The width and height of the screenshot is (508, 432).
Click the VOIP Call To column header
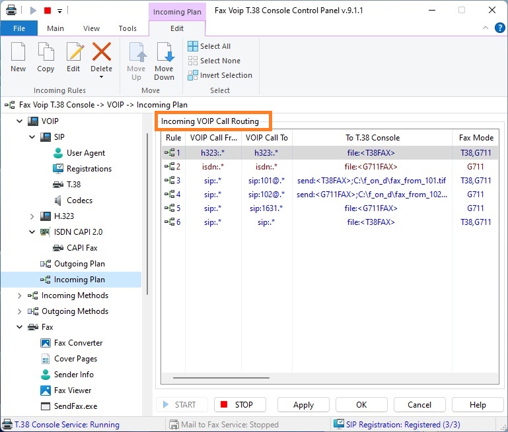tap(267, 138)
